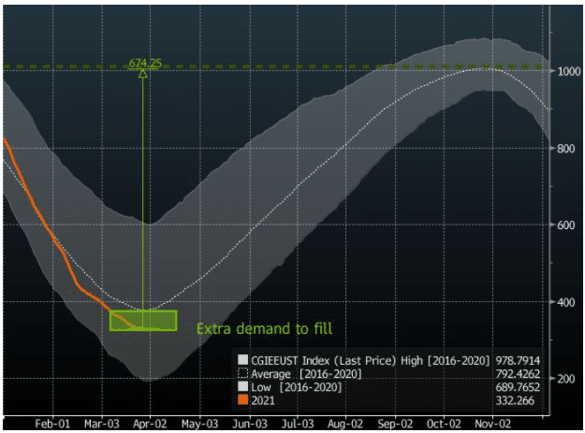This screenshot has width=585, height=433.
Task: Click the 978.7914 high value in legend
Action: 519,360
